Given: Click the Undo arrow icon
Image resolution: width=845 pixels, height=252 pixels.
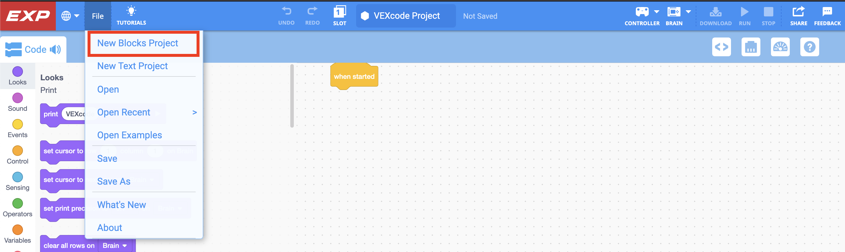Looking at the screenshot, I should [x=286, y=11].
